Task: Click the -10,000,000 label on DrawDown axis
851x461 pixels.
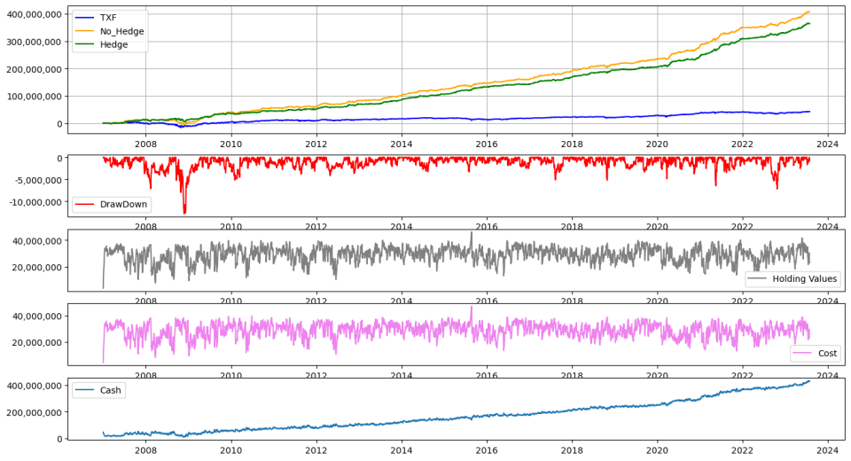Action: (x=34, y=202)
